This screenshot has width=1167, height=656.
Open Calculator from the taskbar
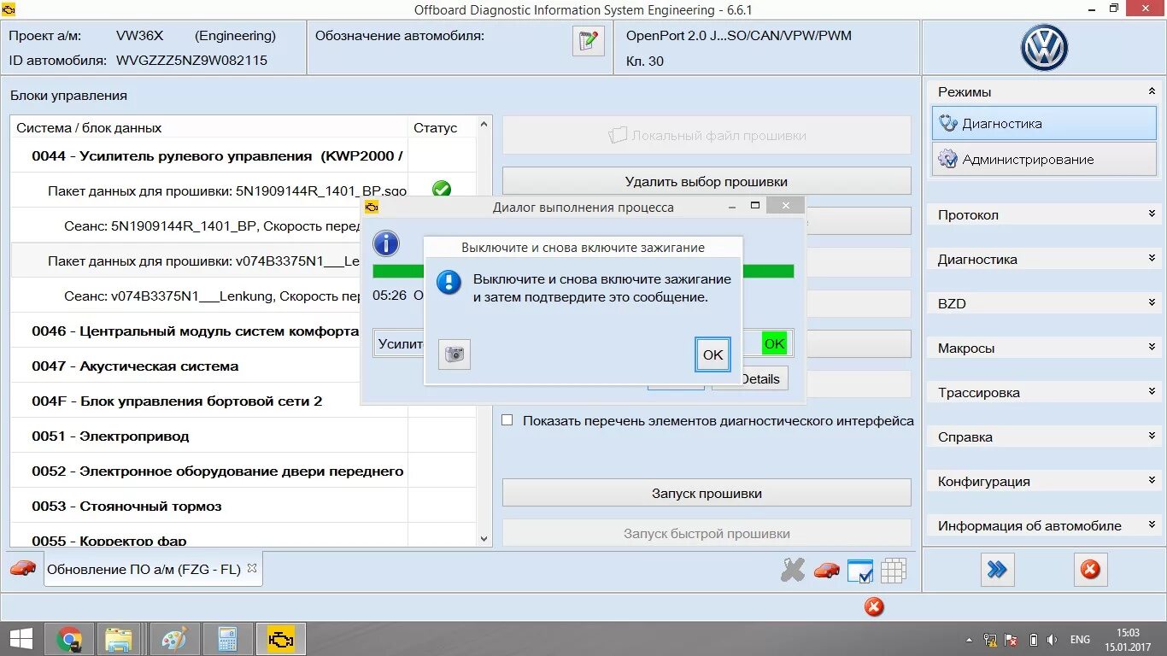(227, 639)
